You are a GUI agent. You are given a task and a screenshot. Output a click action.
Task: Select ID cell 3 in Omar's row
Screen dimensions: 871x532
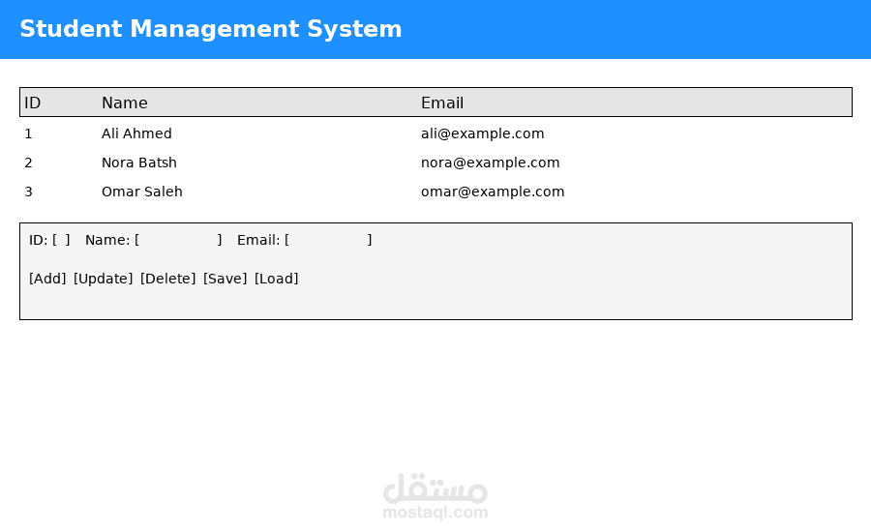pyautogui.click(x=28, y=191)
